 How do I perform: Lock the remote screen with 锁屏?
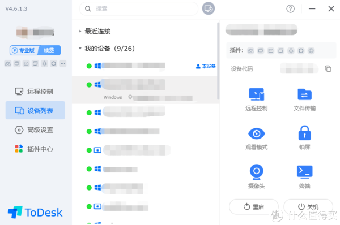coord(305,138)
